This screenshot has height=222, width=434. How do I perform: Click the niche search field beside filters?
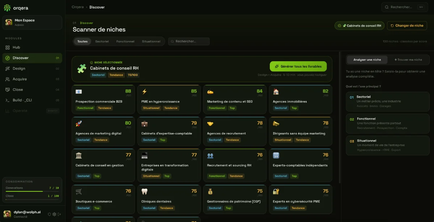click(189, 41)
